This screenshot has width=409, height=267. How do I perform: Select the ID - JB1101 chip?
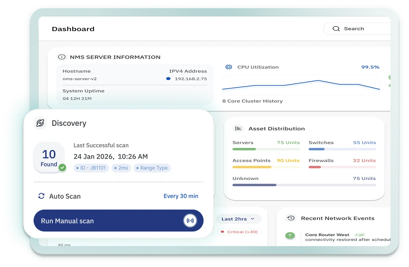coord(91,168)
